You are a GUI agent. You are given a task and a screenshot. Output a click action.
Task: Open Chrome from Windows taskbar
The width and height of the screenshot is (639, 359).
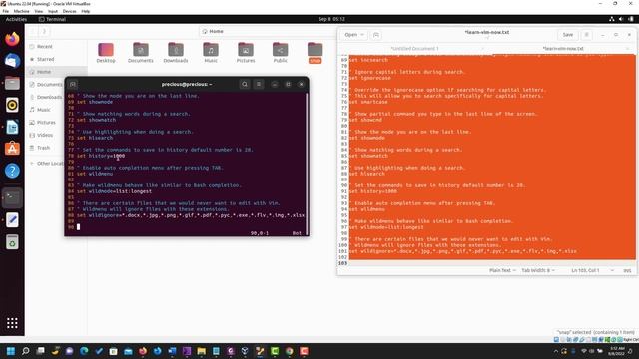[x=289, y=351]
